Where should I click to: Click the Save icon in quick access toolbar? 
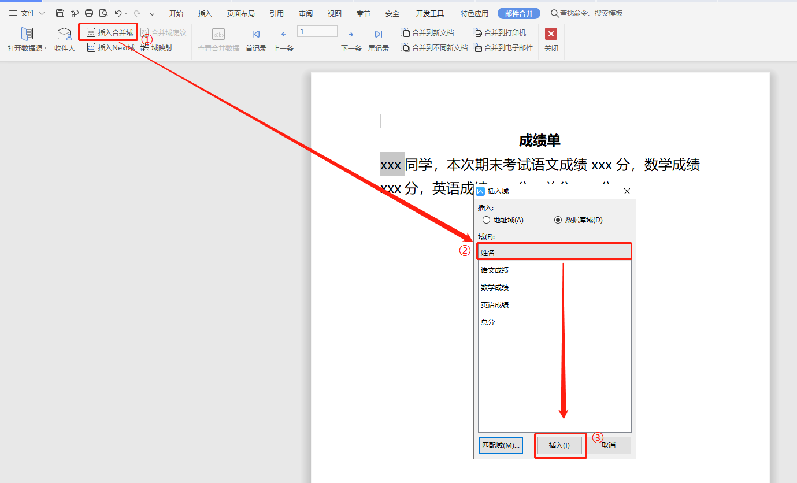pyautogui.click(x=60, y=13)
